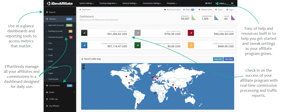The image size is (281, 112).
Task: Click the $99,236.54 USD total commissions value
Action: pos(224,34)
